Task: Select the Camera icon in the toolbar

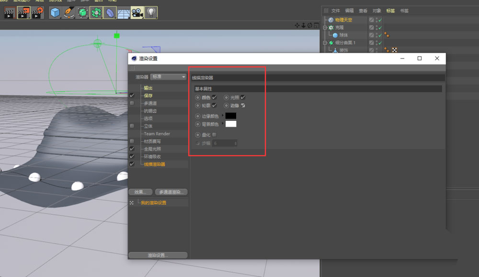Action: 137,13
